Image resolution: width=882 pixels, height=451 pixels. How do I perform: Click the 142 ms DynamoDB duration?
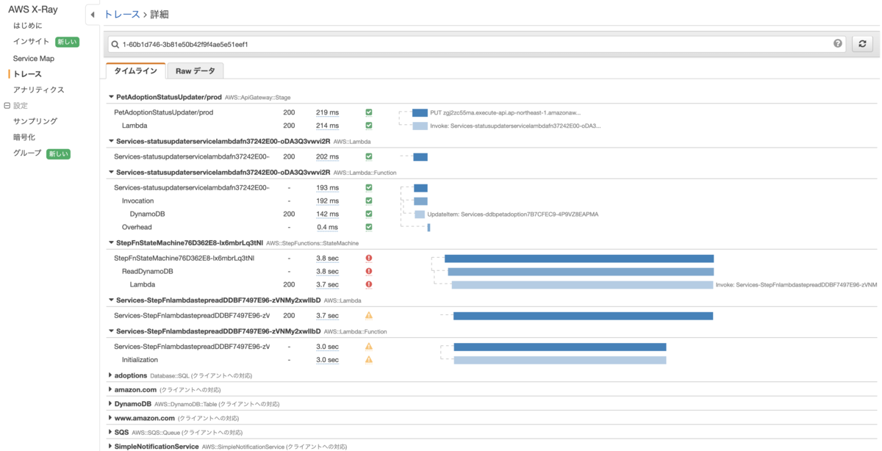pos(327,214)
